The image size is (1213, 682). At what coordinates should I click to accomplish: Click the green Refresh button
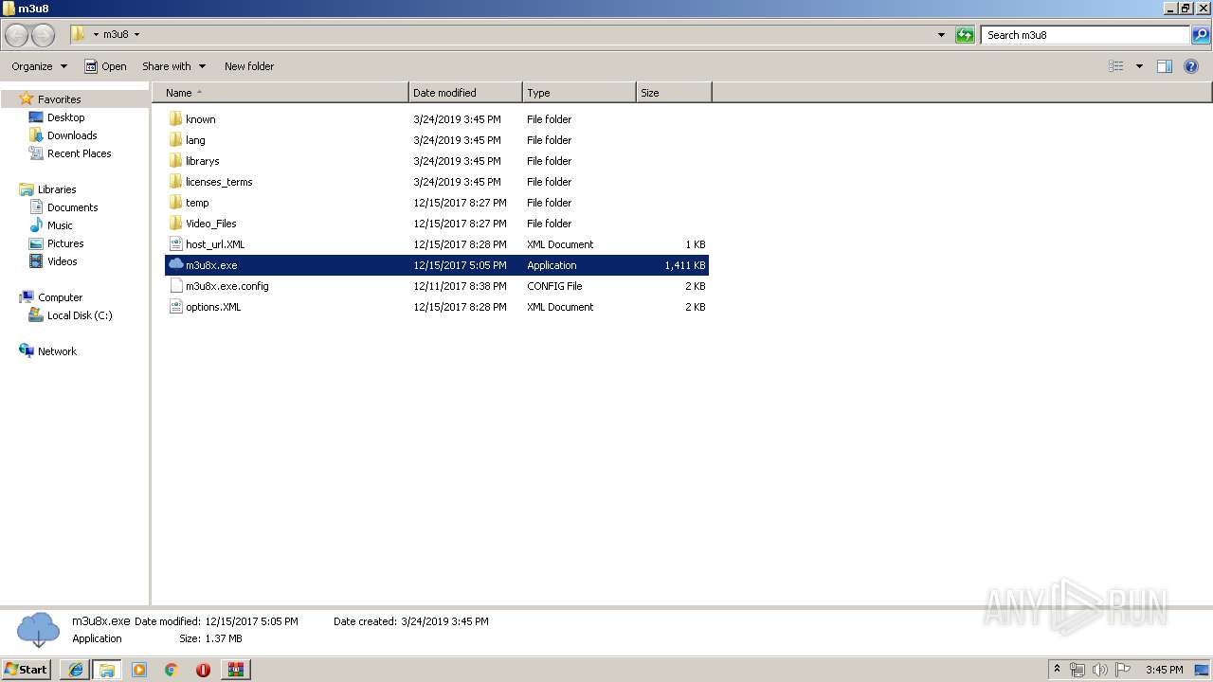965,35
